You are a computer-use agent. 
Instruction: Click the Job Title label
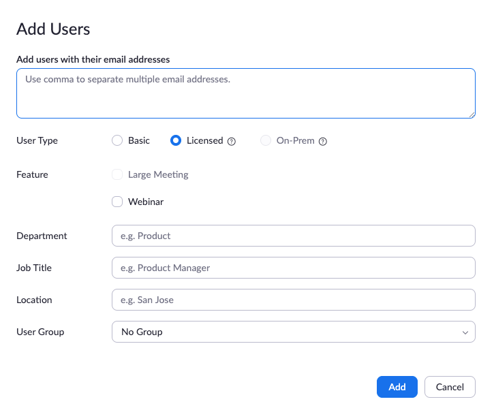[34, 268]
